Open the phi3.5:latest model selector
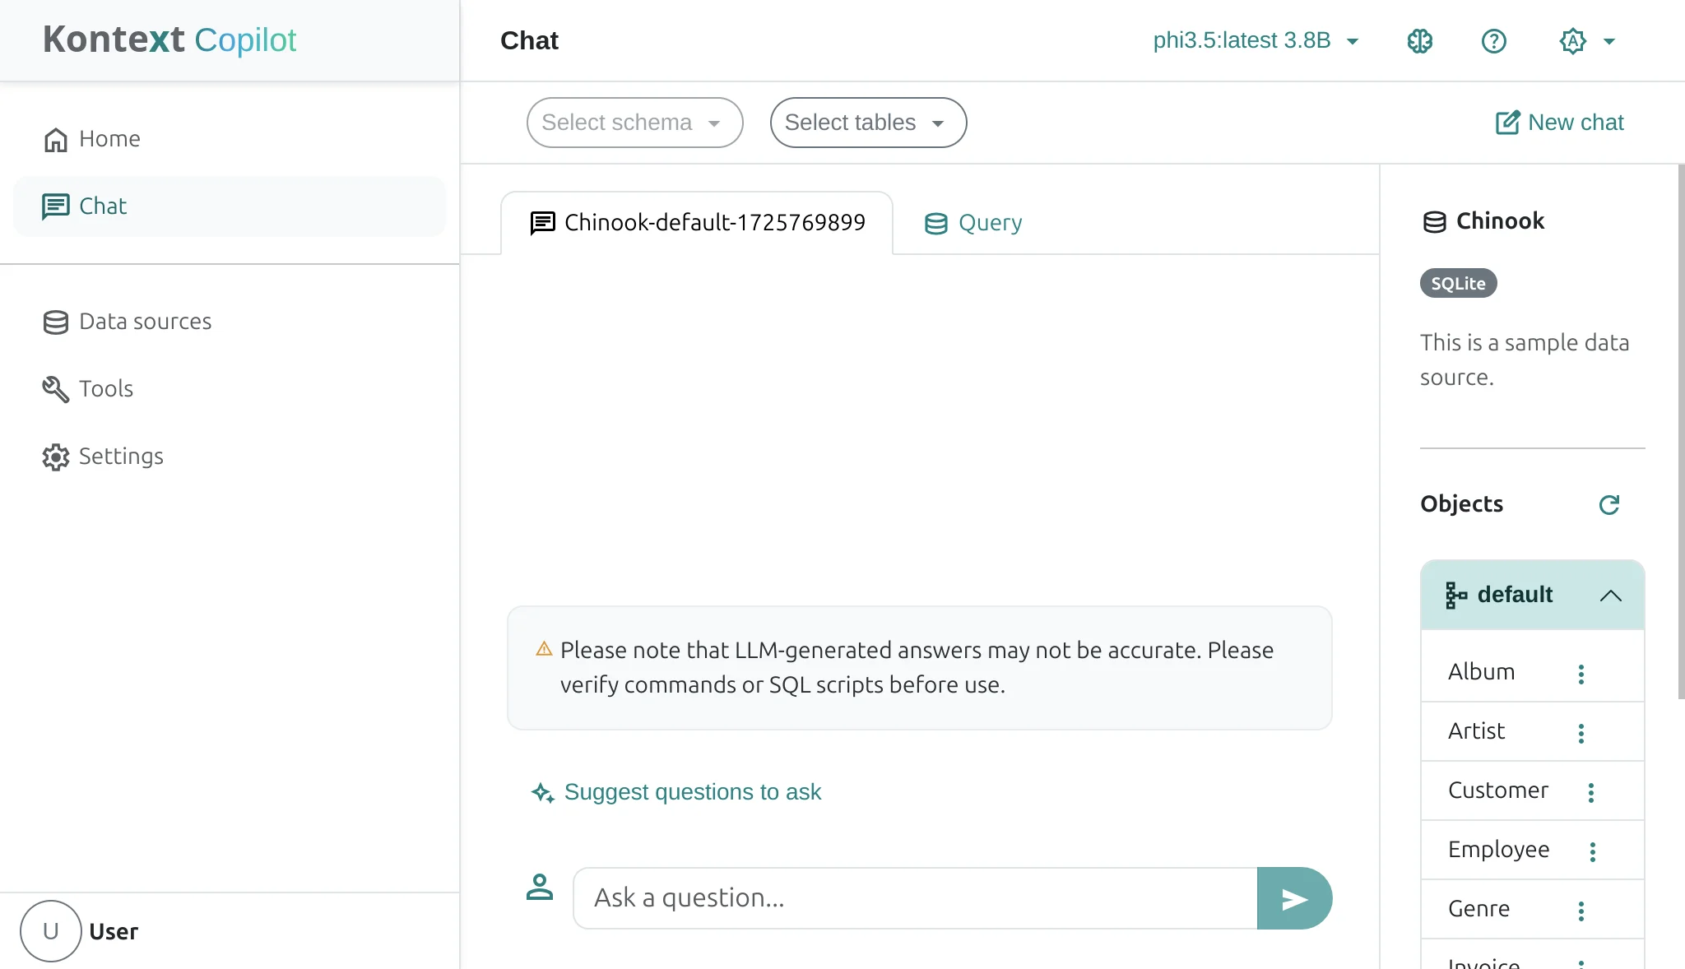 click(1255, 40)
